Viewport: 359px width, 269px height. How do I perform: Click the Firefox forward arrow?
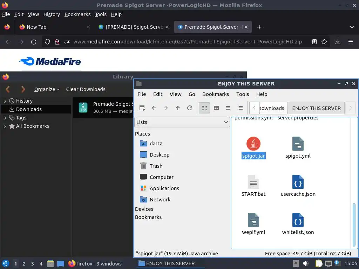(x=21, y=42)
